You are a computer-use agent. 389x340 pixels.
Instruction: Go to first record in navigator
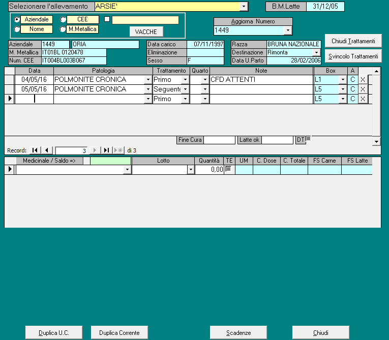(35, 150)
